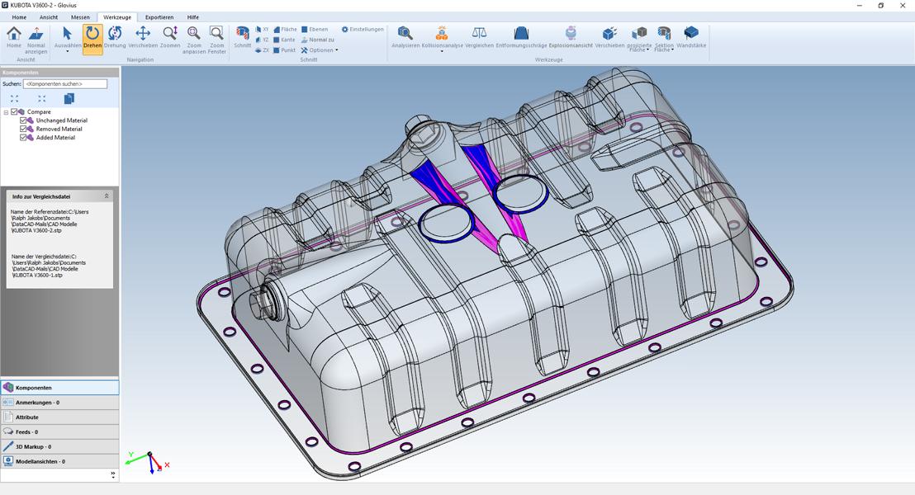Click the blue copy documents icon
The height and width of the screenshot is (495, 915).
[69, 98]
